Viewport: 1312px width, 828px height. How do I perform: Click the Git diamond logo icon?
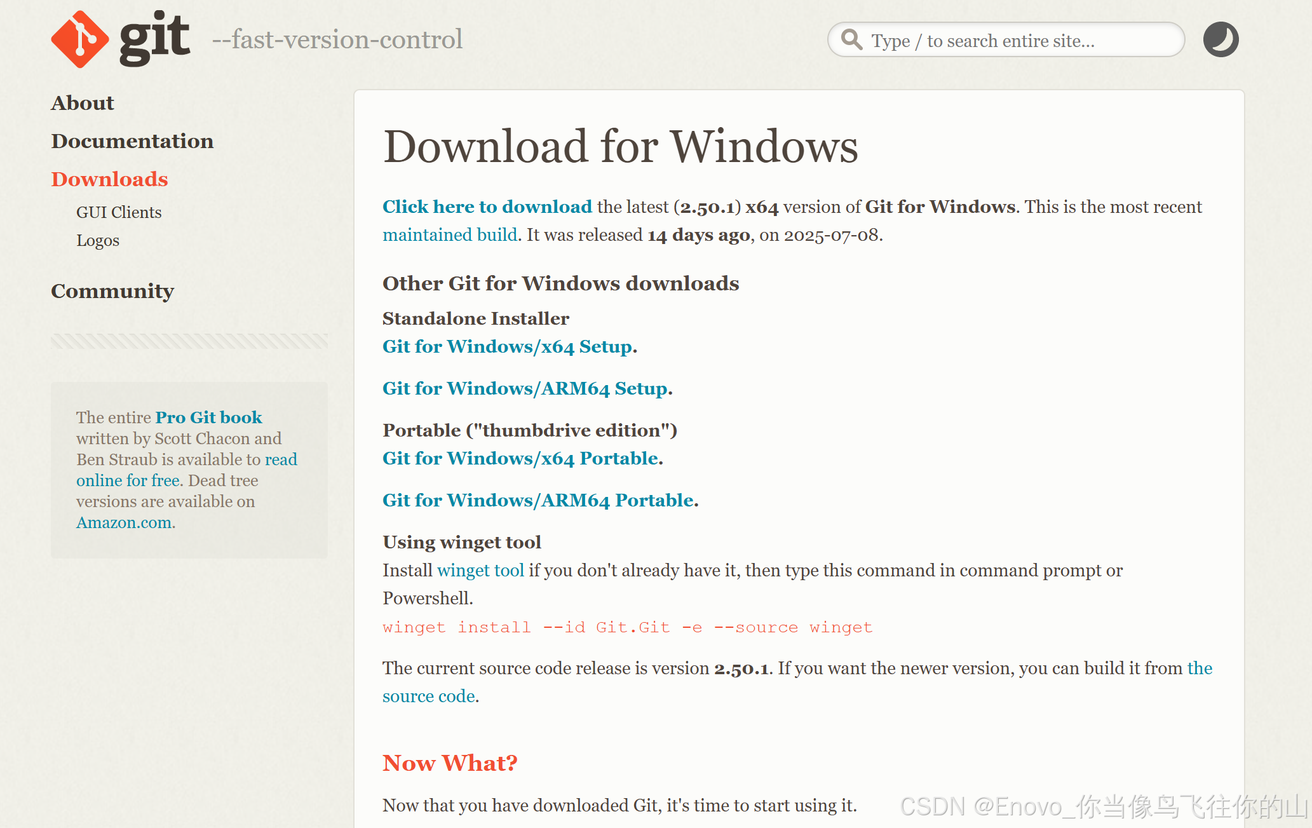click(79, 39)
